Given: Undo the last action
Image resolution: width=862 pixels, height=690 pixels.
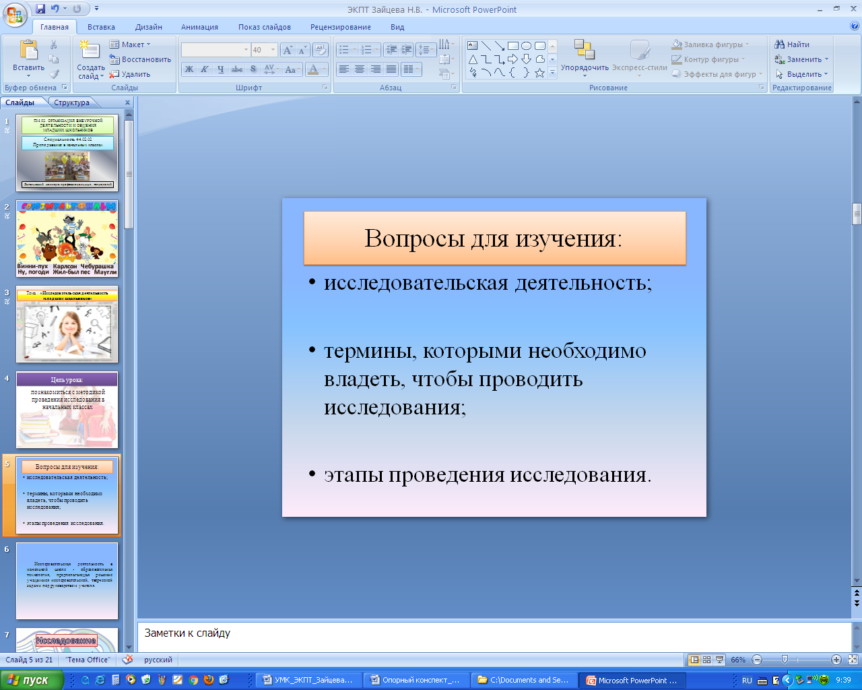Looking at the screenshot, I should [55, 9].
